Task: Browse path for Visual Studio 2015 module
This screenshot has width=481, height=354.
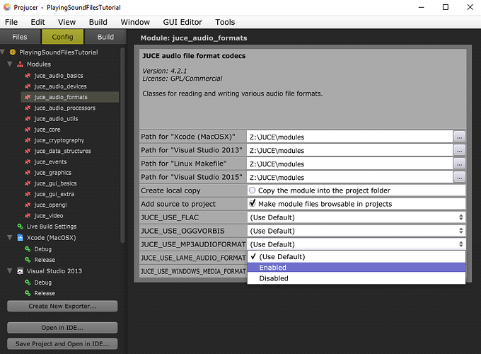Action: 459,177
